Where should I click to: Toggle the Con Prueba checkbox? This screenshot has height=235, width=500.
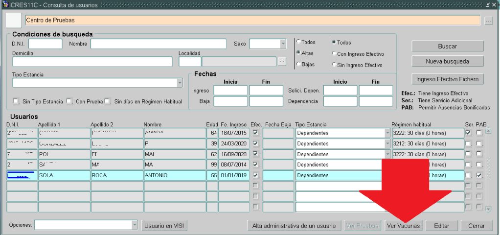pyautogui.click(x=69, y=101)
